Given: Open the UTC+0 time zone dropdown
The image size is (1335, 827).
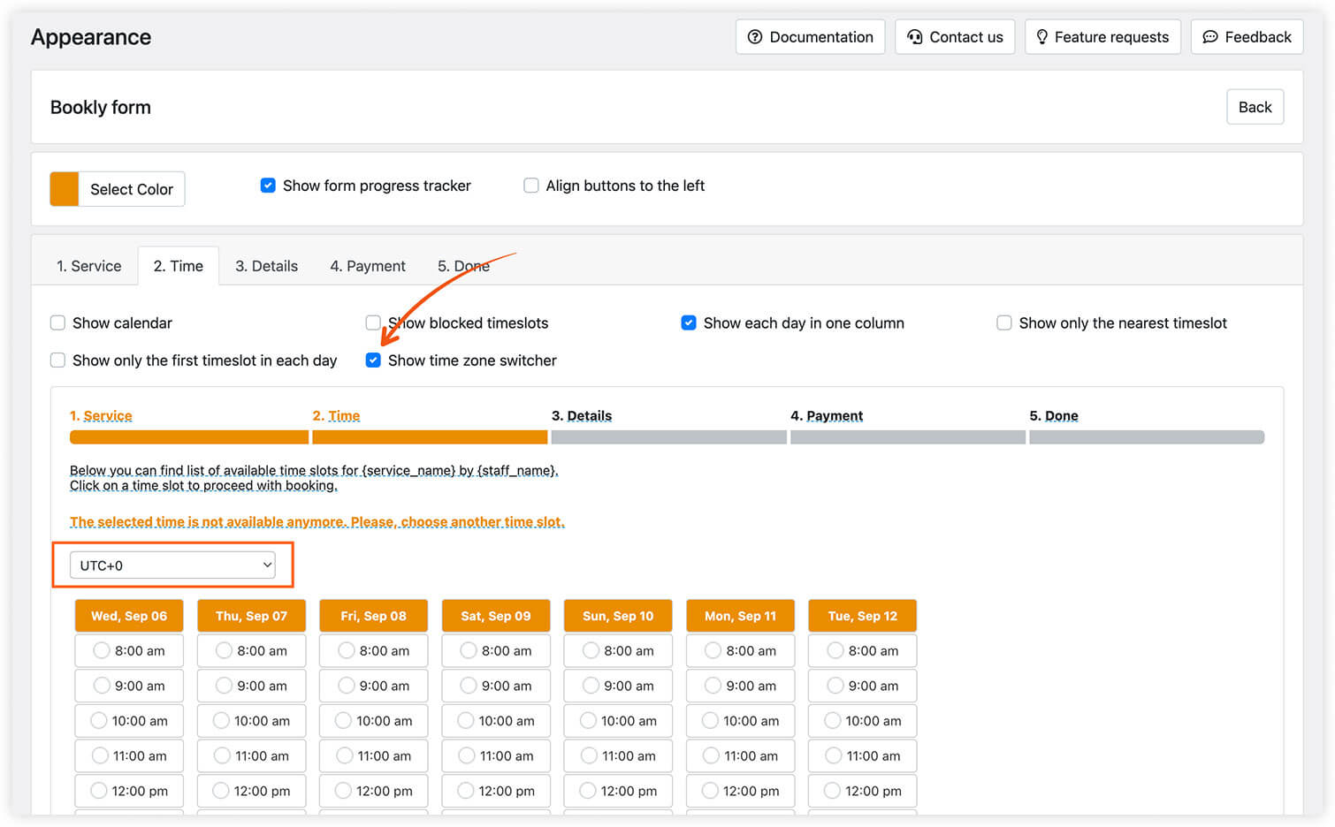Looking at the screenshot, I should 172,565.
